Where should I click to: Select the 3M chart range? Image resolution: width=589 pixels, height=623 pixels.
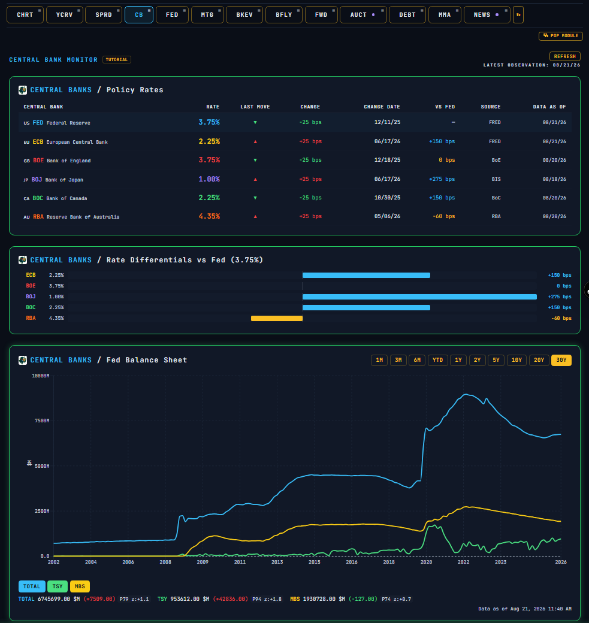coord(398,360)
